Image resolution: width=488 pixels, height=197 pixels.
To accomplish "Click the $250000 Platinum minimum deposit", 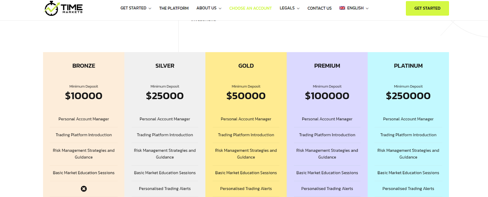I will click(x=408, y=96).
